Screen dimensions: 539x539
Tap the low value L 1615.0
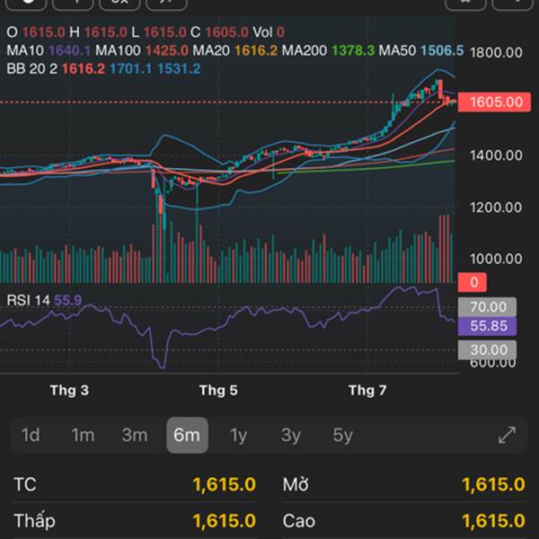[159, 32]
